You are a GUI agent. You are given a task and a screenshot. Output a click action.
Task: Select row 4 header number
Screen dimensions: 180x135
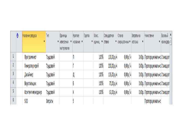(x=13, y=83)
